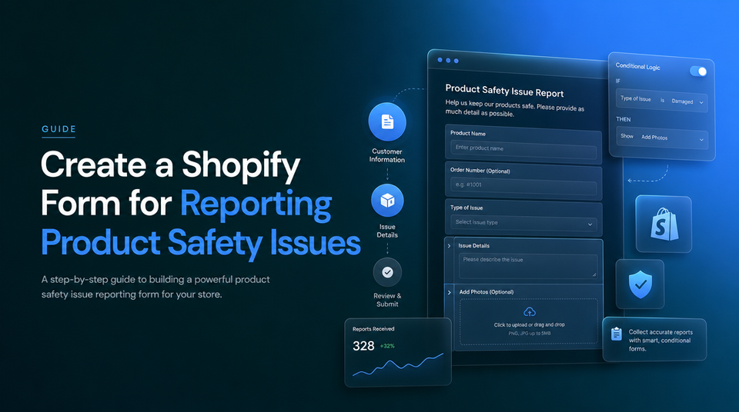
Task: Open the Shopify bag logo tile
Action: [x=664, y=224]
